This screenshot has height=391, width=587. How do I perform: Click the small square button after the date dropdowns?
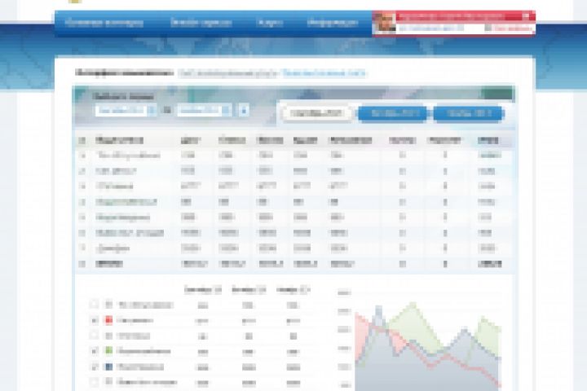click(244, 111)
